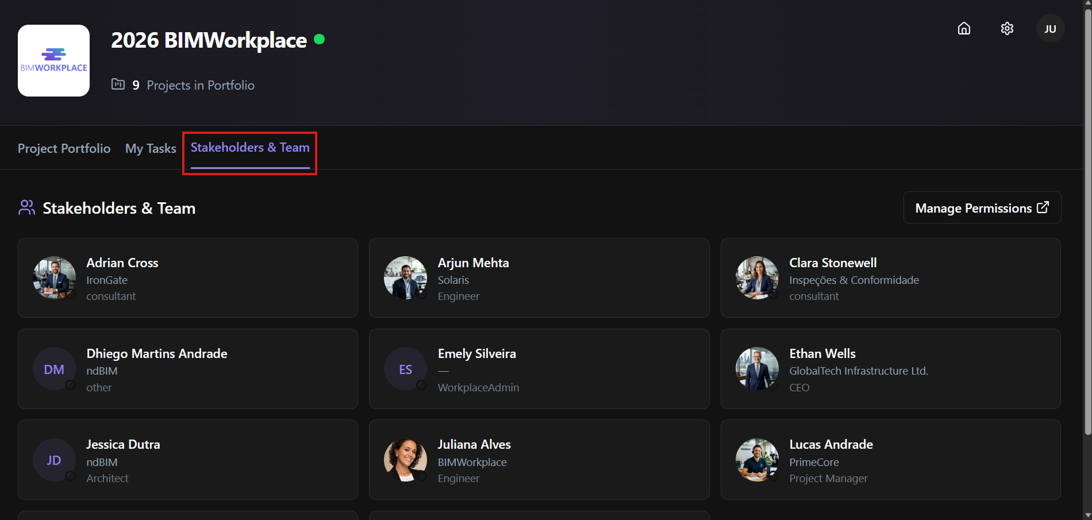
Task: Click Juliana Alves's profile photo
Action: coord(405,460)
